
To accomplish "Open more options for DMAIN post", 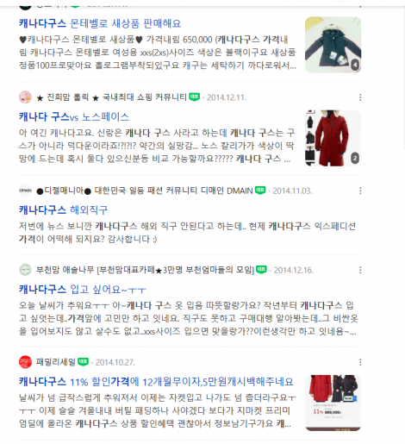I will pyautogui.click(x=360, y=191).
